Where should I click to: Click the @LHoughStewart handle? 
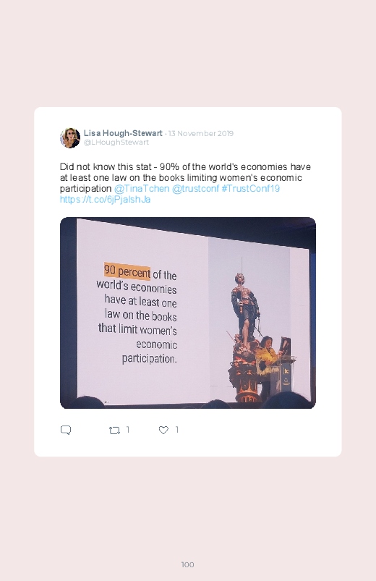click(x=116, y=143)
